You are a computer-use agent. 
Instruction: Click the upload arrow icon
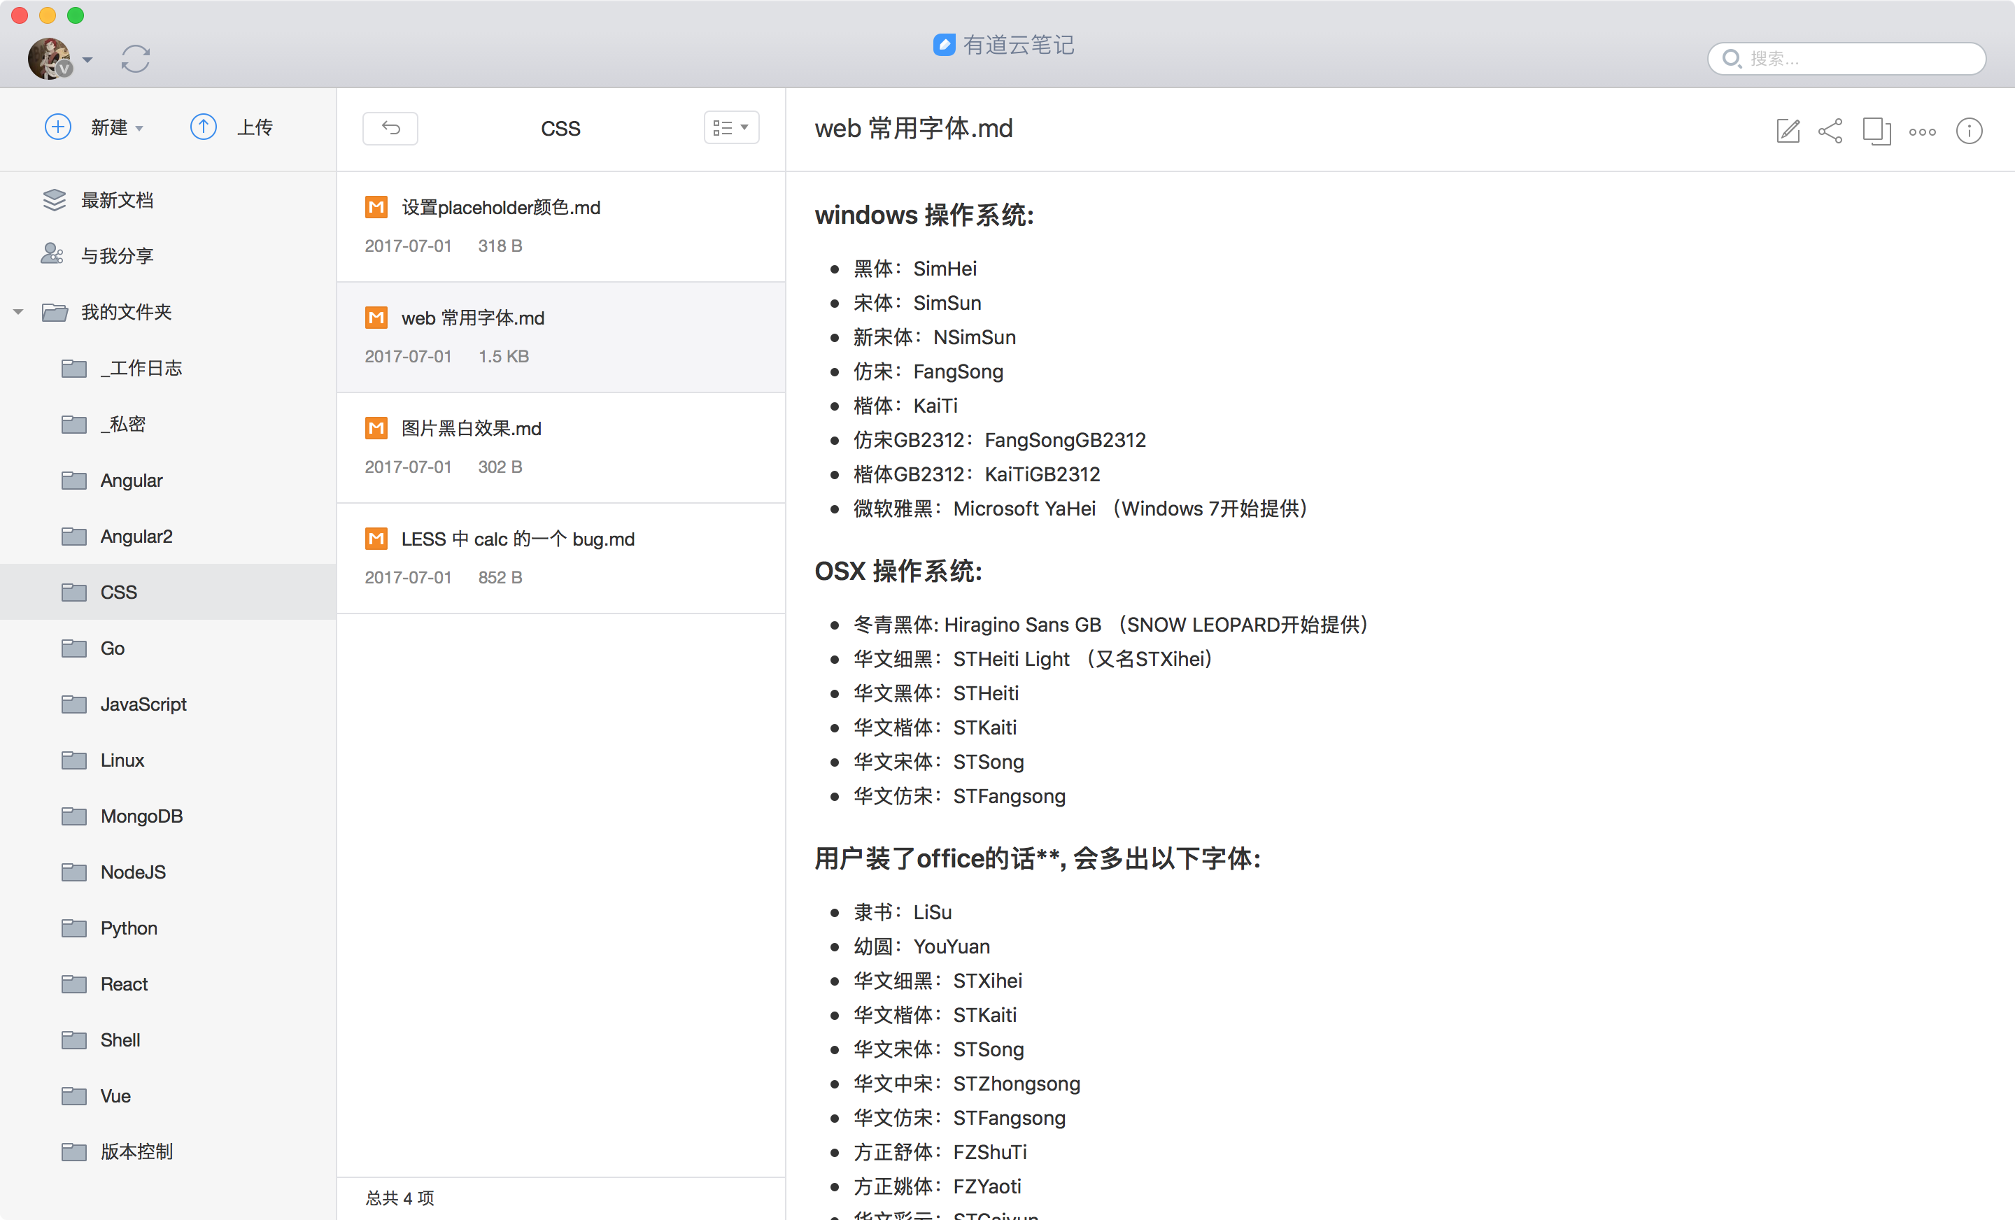click(204, 127)
